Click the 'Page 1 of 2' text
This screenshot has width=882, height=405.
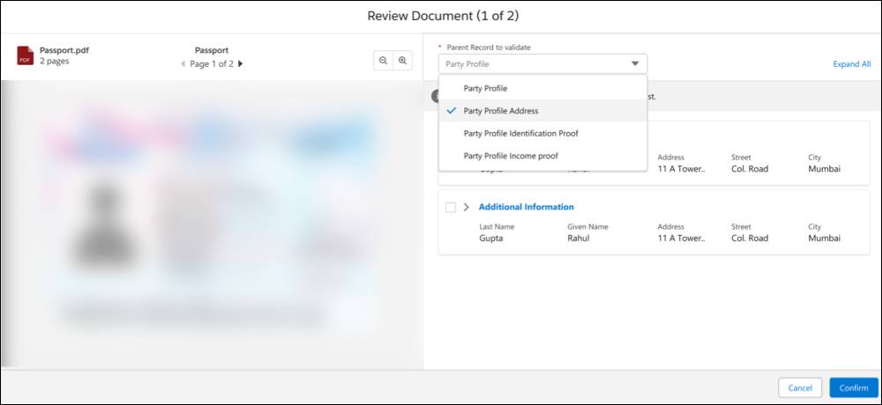[x=212, y=64]
